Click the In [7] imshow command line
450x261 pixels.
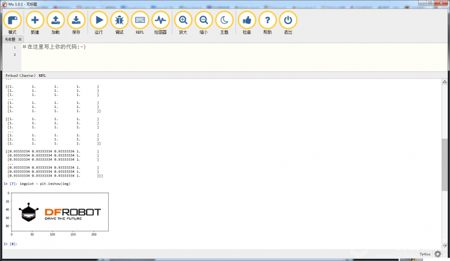(x=37, y=184)
